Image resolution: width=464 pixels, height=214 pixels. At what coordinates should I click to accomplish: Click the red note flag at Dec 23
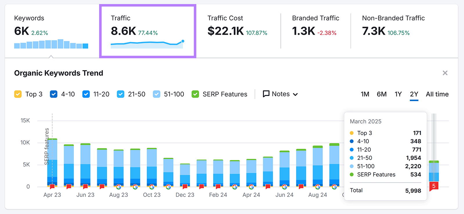click(185, 187)
